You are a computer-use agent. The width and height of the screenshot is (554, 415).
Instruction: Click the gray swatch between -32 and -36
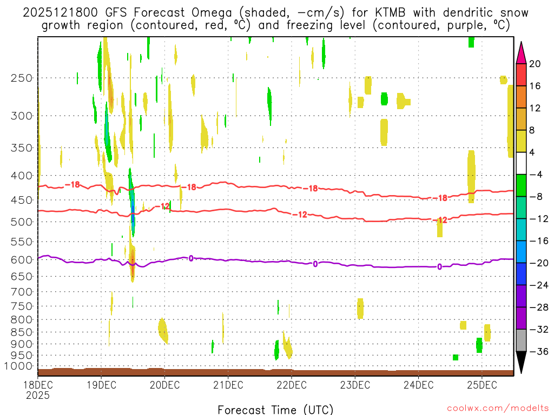pos(521,340)
